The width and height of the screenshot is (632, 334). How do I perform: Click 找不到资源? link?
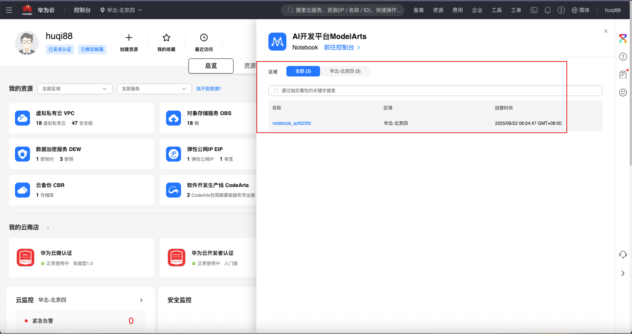[x=209, y=89]
